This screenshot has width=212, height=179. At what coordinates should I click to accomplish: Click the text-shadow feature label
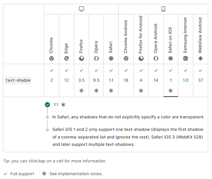click(18, 80)
